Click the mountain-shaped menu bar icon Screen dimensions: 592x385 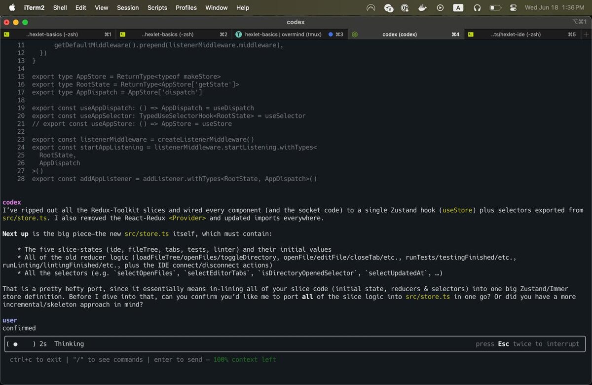click(371, 8)
